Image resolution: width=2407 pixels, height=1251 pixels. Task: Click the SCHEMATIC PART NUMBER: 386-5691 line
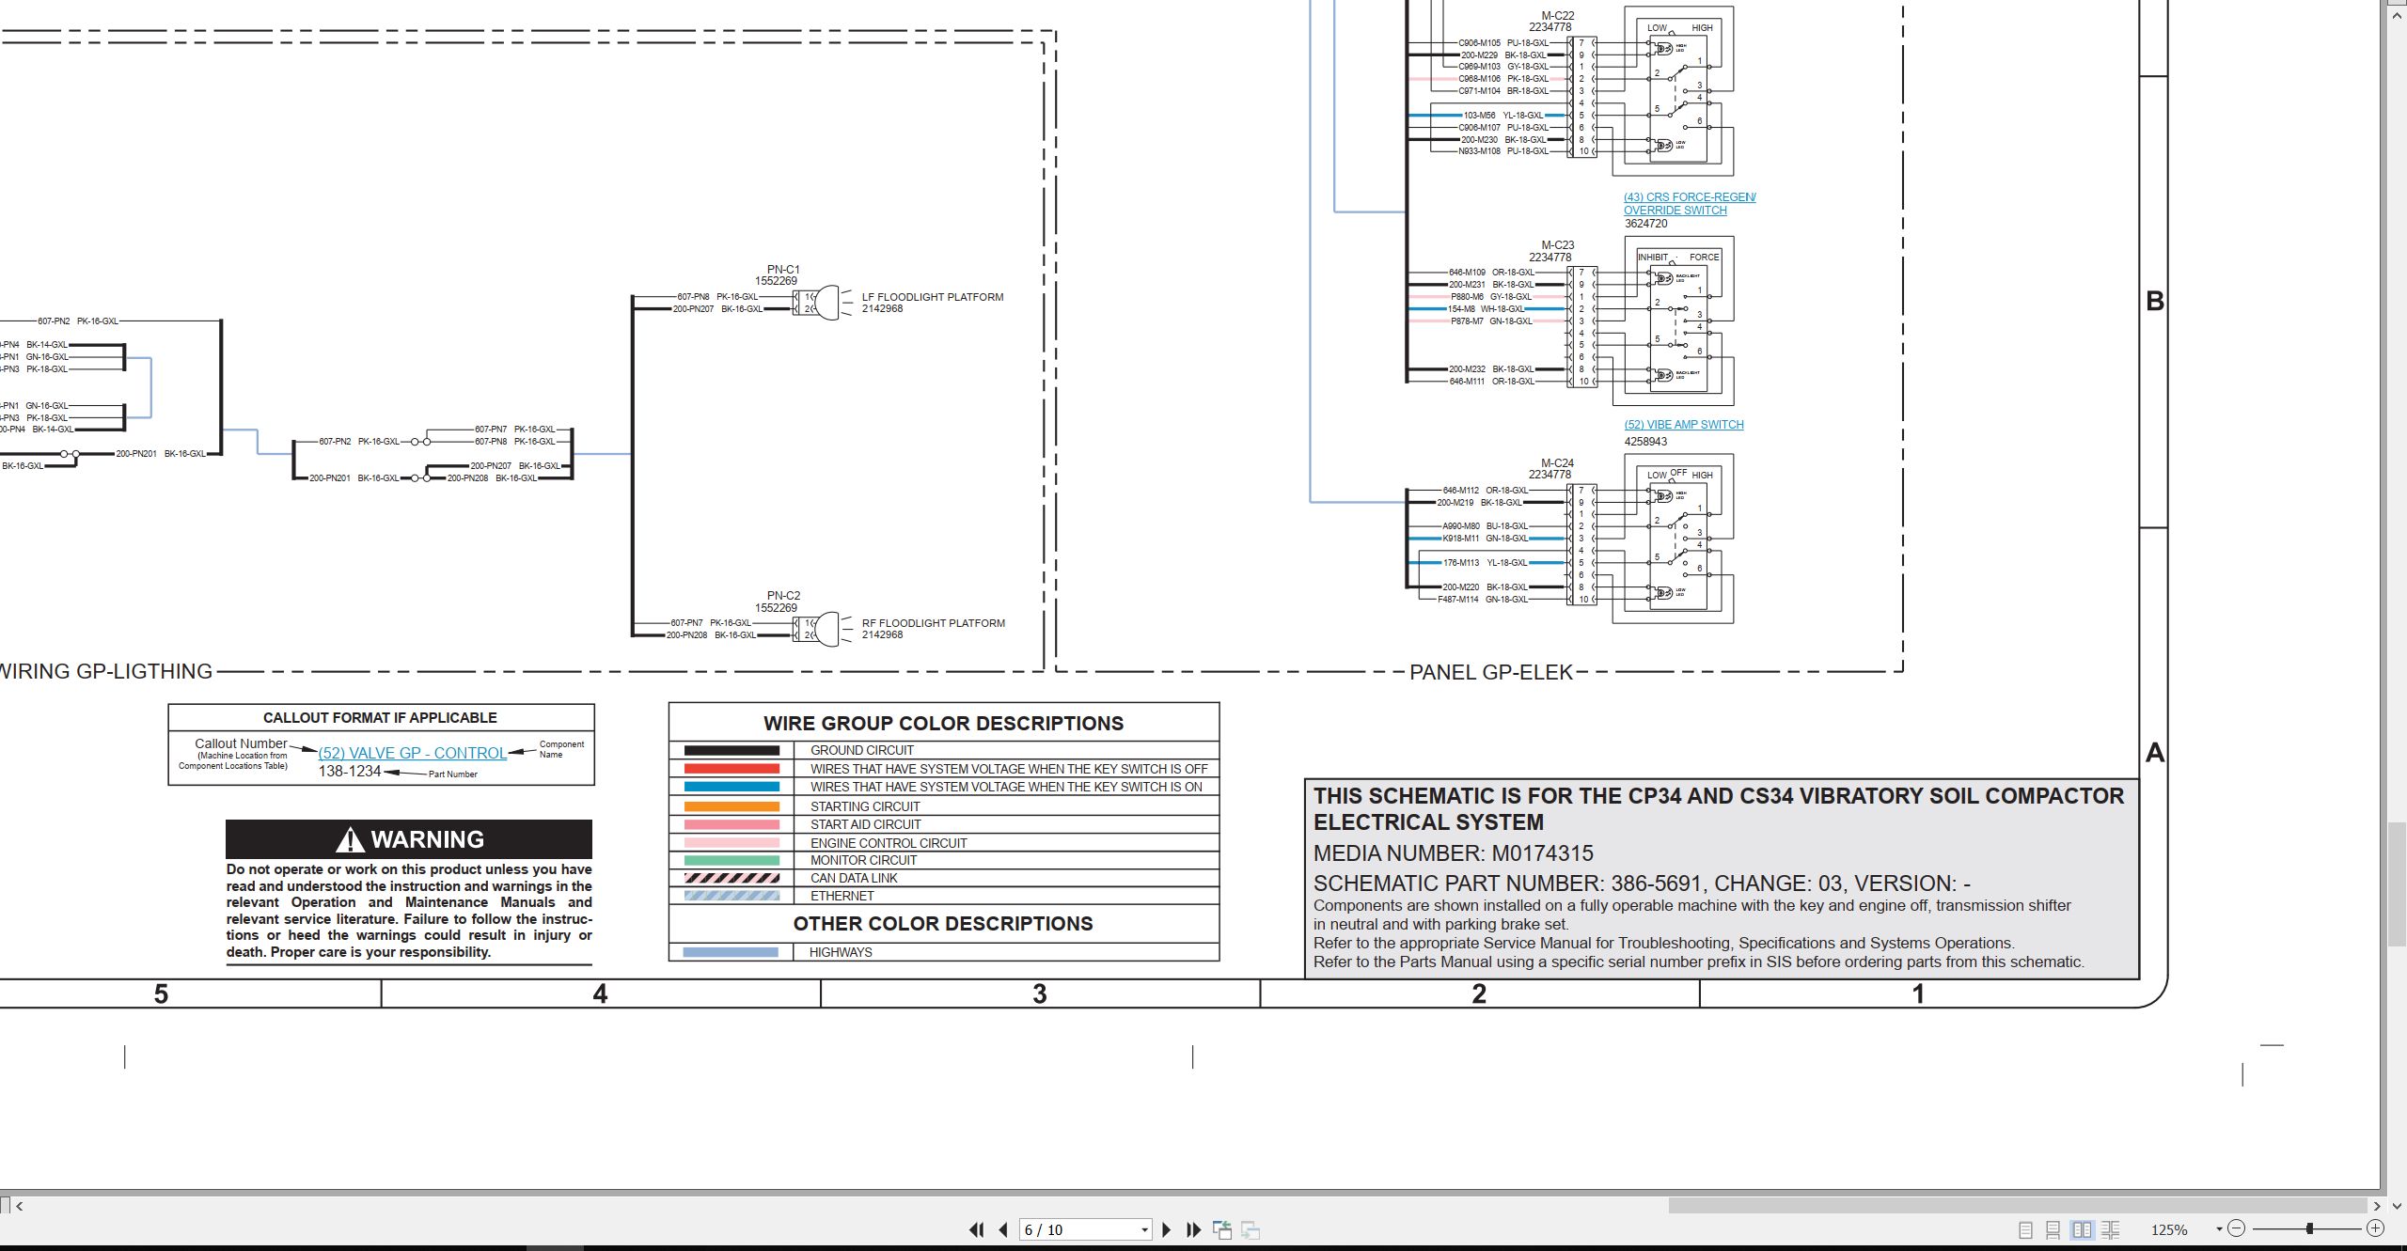pos(1641,884)
